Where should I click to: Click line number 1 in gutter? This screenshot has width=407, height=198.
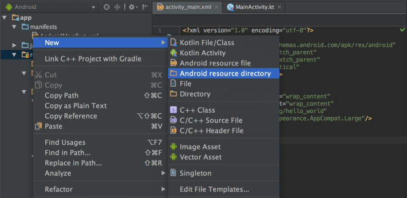coord(160,30)
